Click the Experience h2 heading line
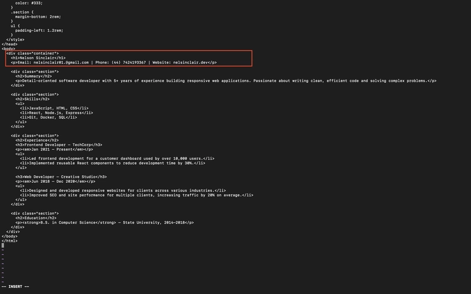 pyautogui.click(x=37, y=140)
